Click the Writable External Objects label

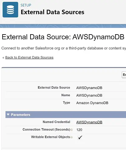click(51, 137)
